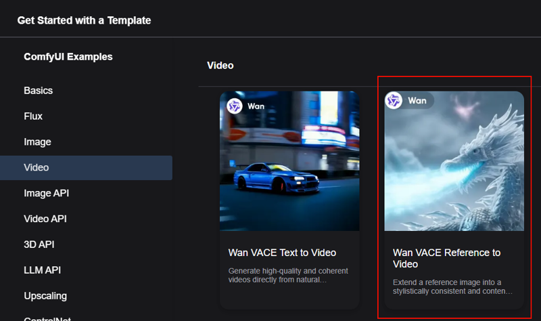Click the Video section heading above the cards
541x321 pixels.
point(220,65)
